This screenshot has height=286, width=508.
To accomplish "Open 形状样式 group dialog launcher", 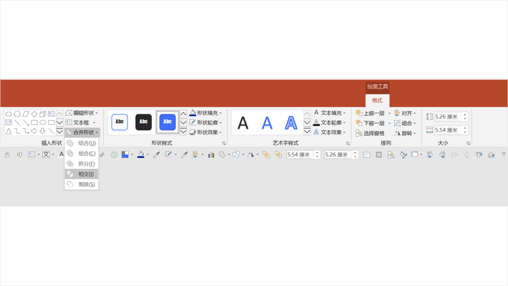I will point(224,143).
